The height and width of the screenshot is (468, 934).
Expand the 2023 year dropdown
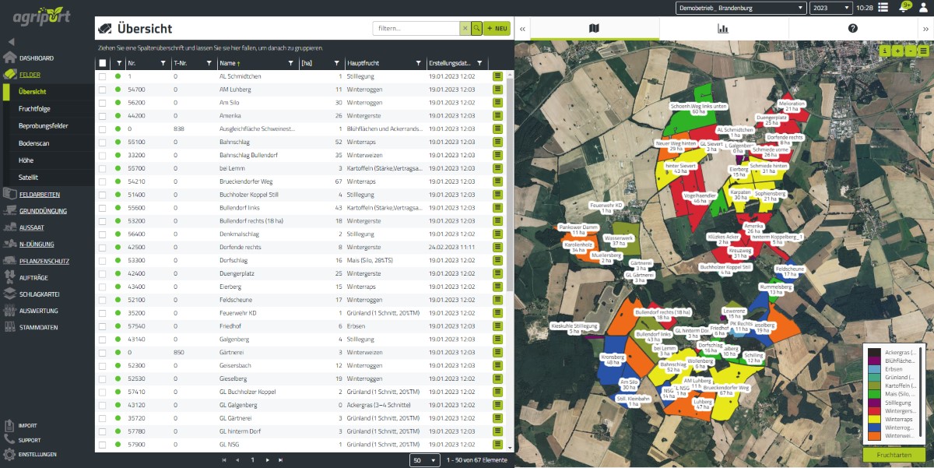tap(830, 8)
